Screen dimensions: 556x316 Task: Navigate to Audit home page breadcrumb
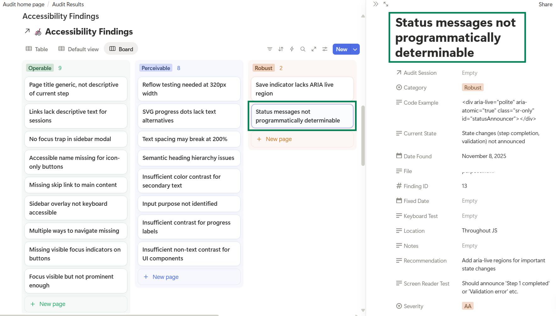click(x=23, y=4)
